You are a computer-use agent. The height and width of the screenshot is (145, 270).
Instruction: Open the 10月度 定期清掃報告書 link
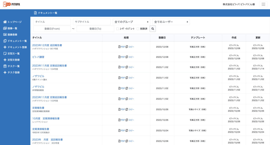point(46,118)
